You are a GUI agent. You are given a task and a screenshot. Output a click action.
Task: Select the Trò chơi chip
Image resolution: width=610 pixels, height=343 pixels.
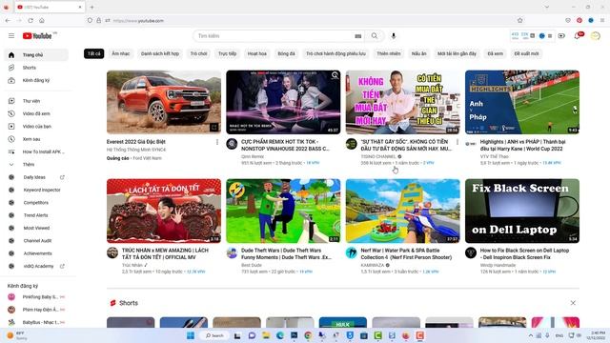198,53
